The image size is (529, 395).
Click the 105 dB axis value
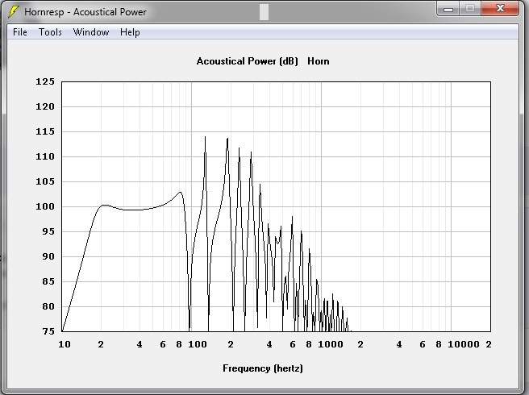tap(45, 181)
